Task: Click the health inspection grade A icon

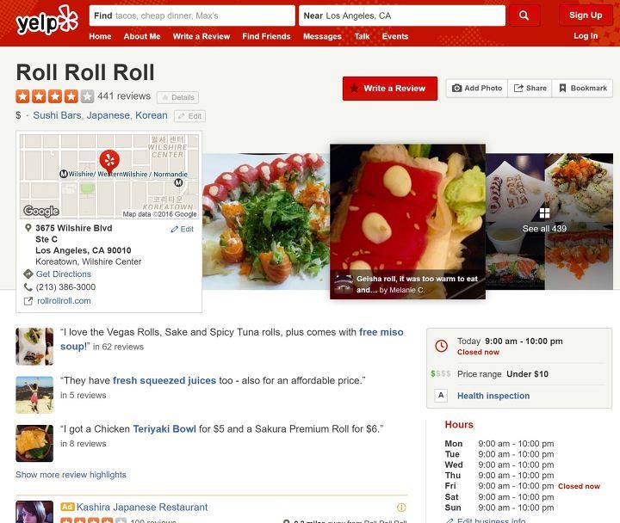Action: 441,396
